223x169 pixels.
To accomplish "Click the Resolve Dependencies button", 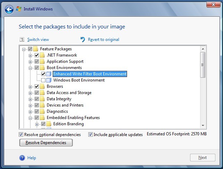I will point(46,143).
